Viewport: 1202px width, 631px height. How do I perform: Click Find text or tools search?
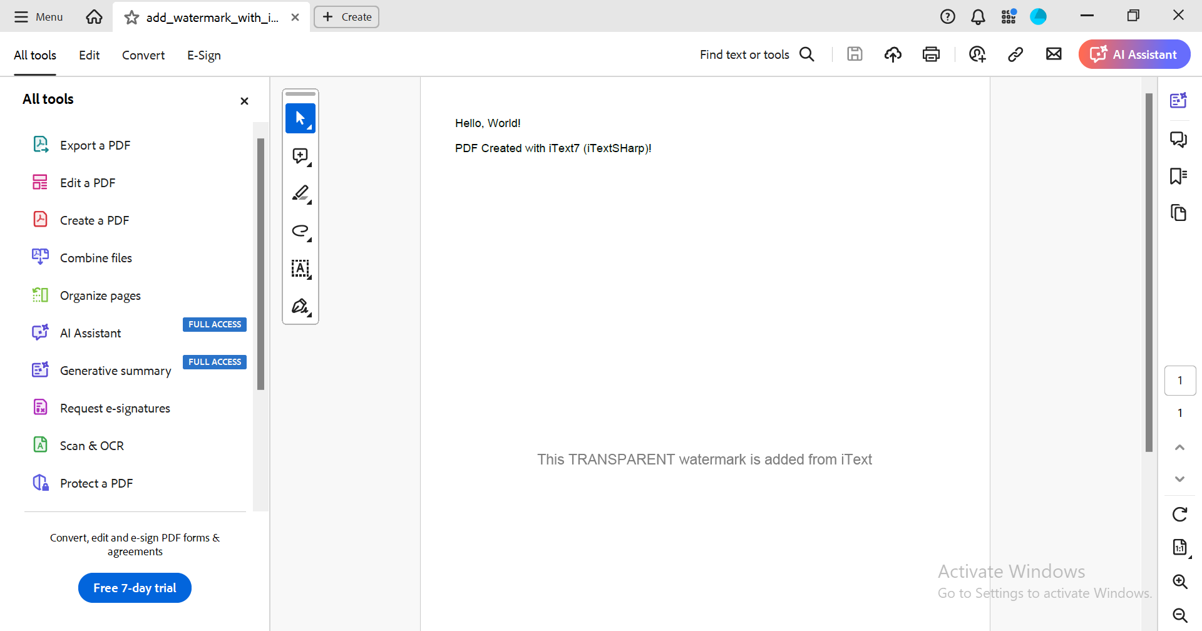(x=757, y=54)
